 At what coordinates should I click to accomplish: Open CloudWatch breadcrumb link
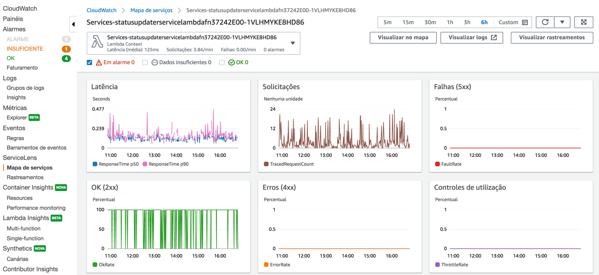pos(102,10)
